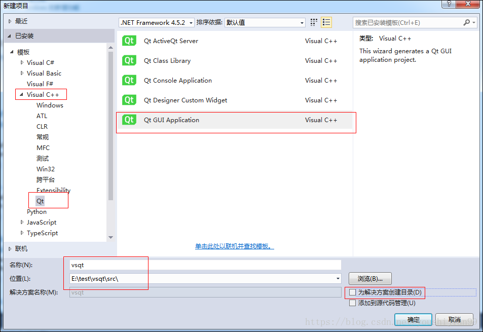
Task: Expand the Visual C# node
Action: pyautogui.click(x=22, y=62)
